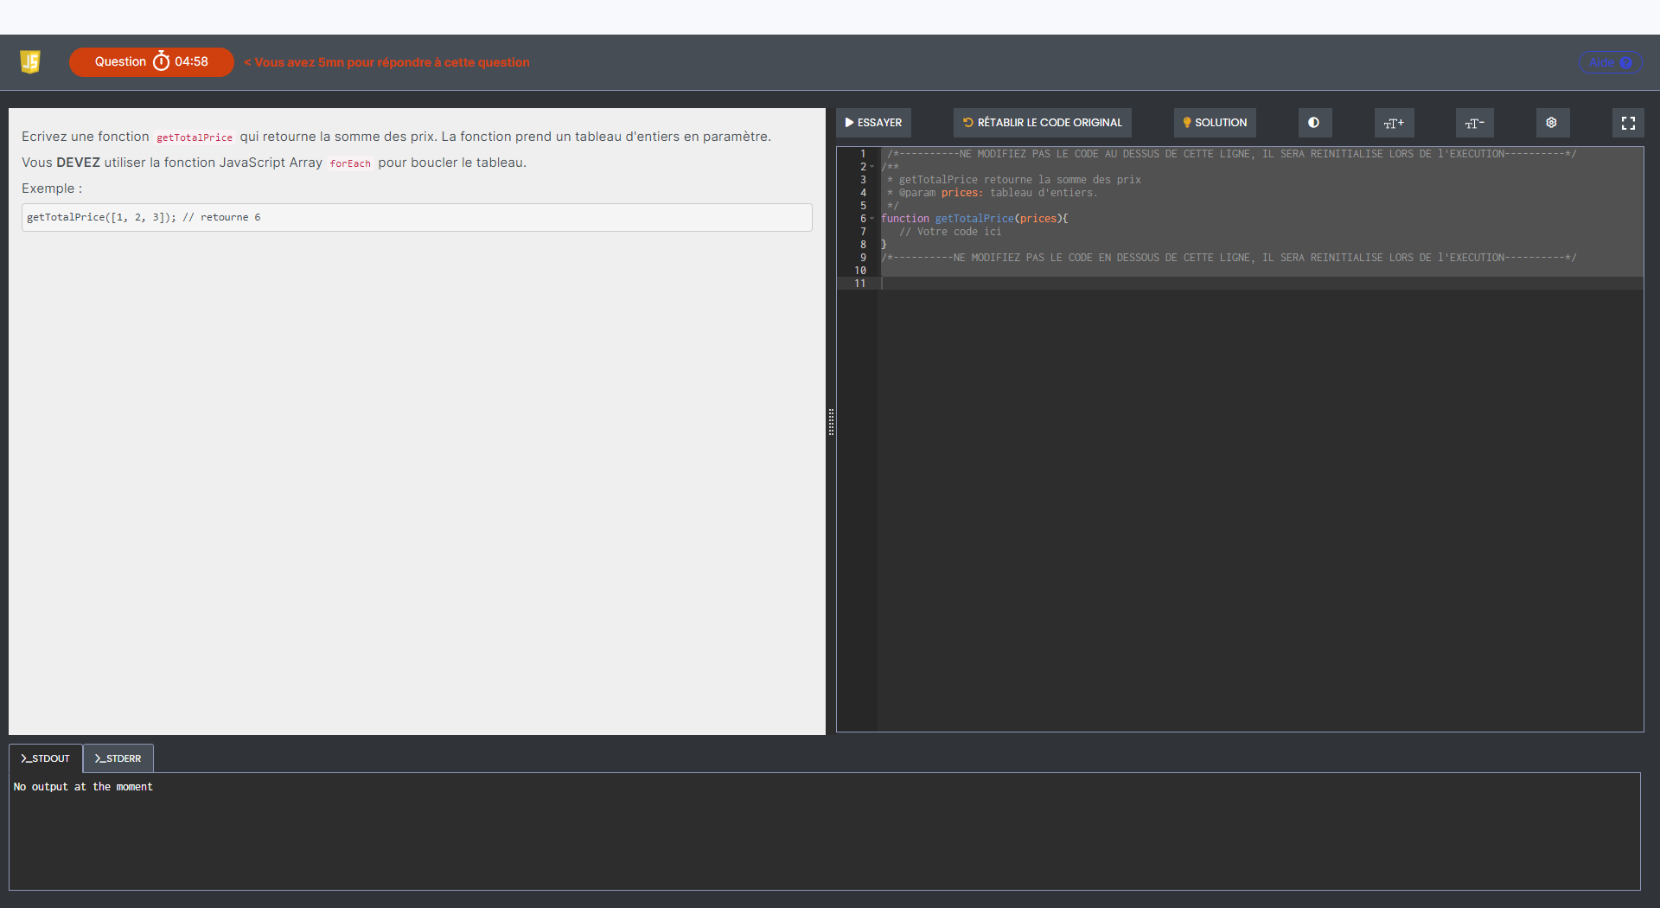
Task: Place cursor on empty line 11
Action: (1037, 284)
